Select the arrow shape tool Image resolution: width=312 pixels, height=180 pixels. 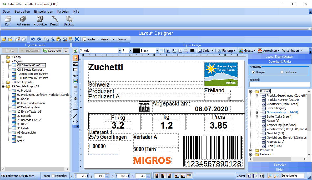point(76,121)
